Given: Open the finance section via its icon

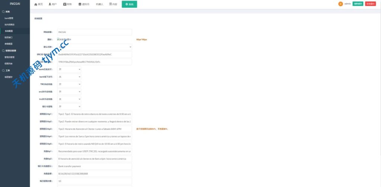Looking at the screenshot, I should point(65,4).
